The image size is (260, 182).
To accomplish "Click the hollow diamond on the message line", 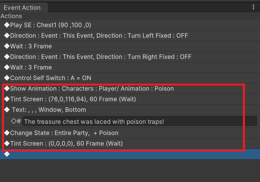I will [x=13, y=121].
